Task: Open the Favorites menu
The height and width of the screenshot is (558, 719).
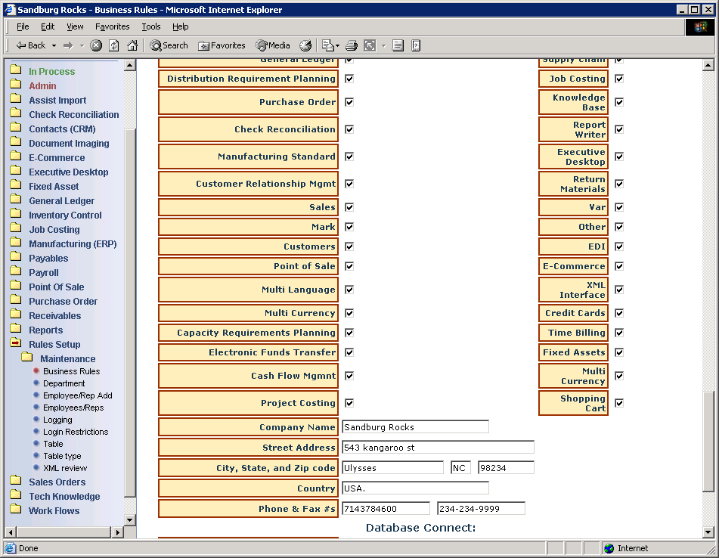Action: (x=112, y=26)
